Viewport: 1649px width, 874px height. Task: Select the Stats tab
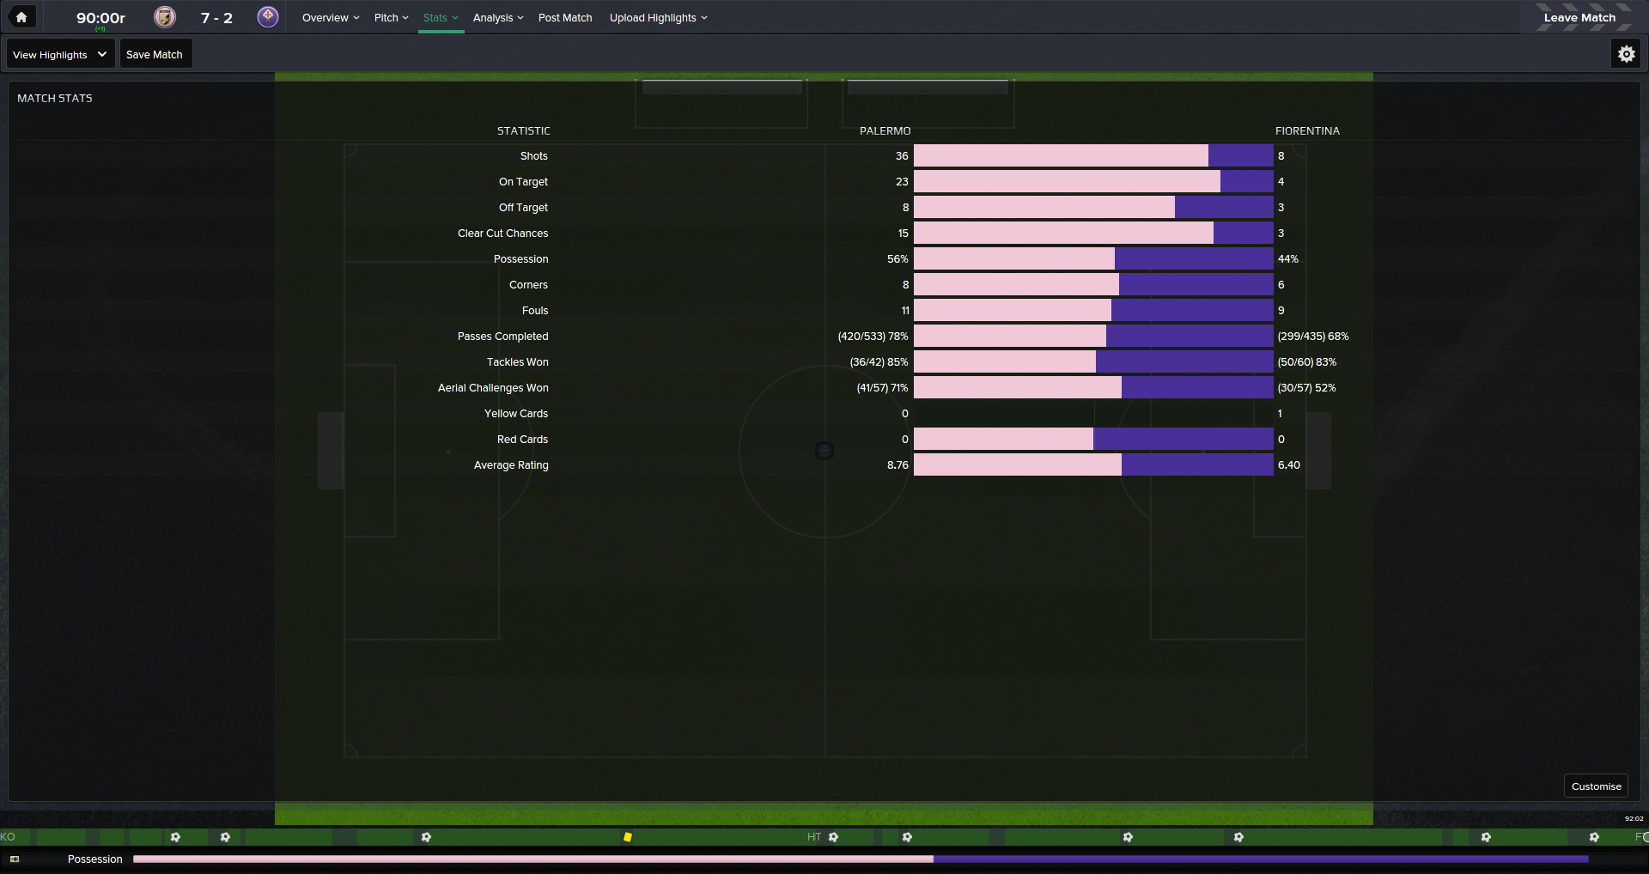[441, 18]
